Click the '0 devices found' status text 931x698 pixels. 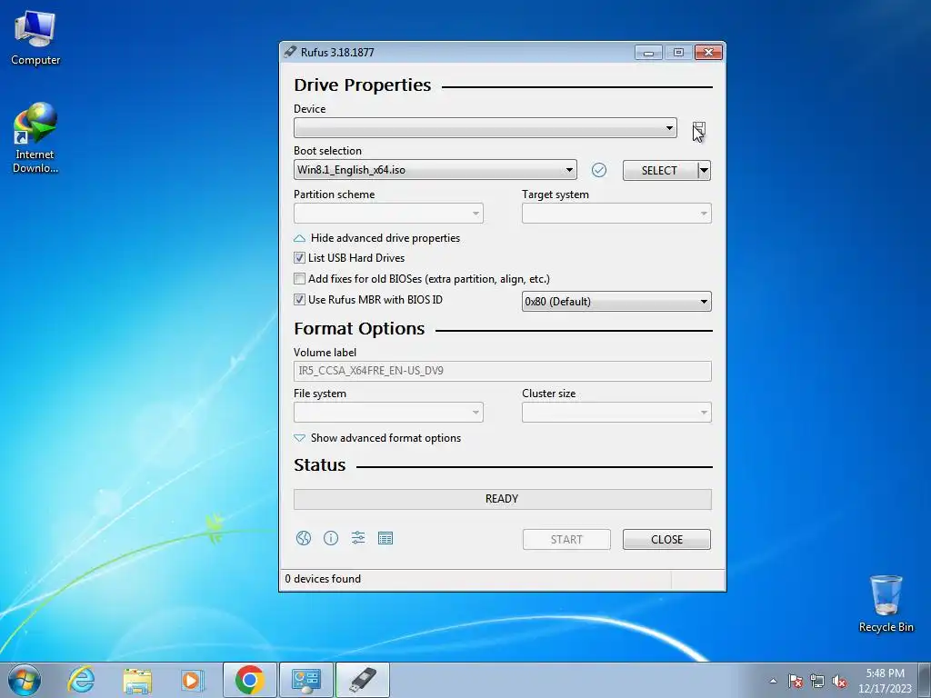pos(323,579)
